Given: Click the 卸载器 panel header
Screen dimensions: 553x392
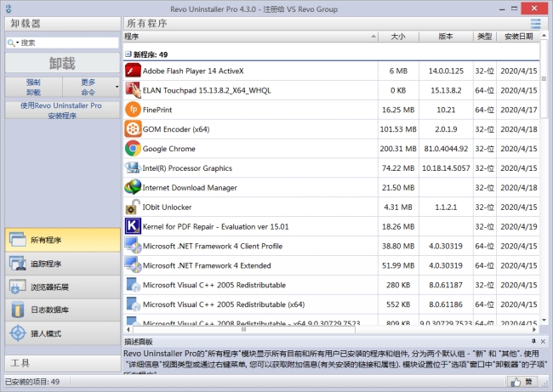Looking at the screenshot, I should coord(62,24).
